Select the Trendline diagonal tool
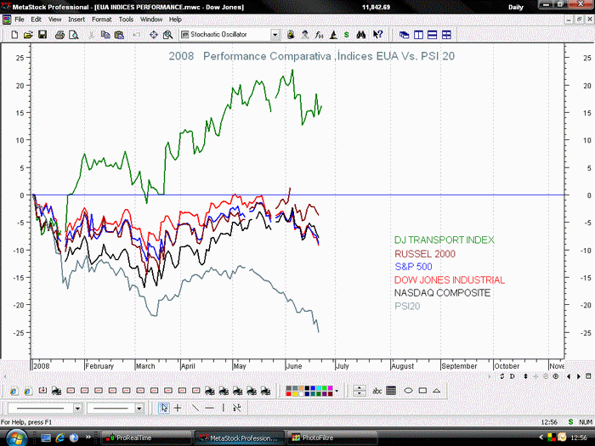The image size is (595, 446). click(x=195, y=408)
